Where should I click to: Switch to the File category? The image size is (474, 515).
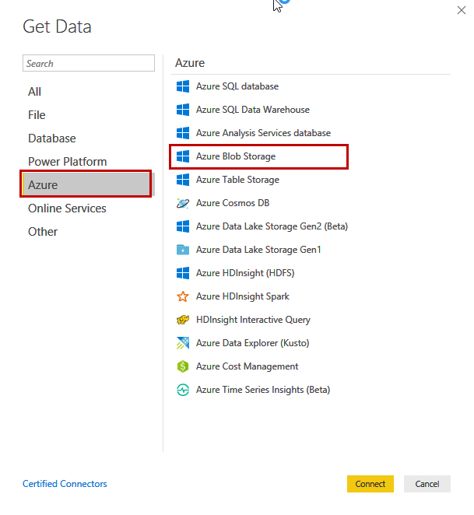tap(37, 115)
